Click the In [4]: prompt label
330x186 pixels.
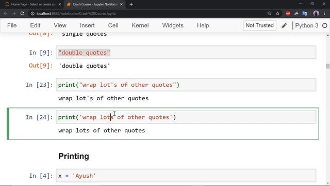[x=41, y=176]
